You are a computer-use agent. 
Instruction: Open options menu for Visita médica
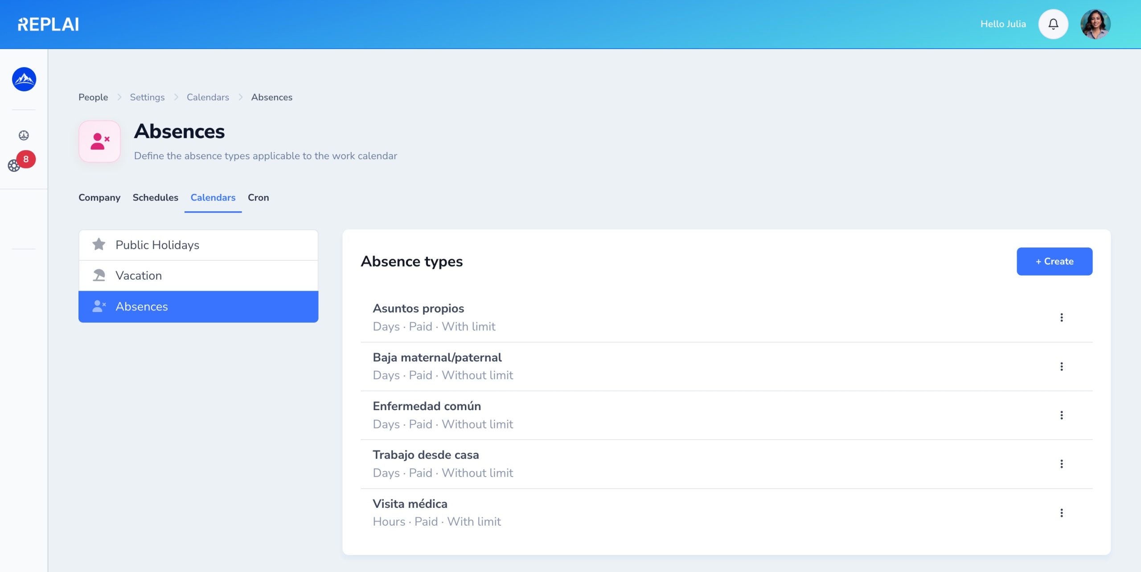[1062, 513]
